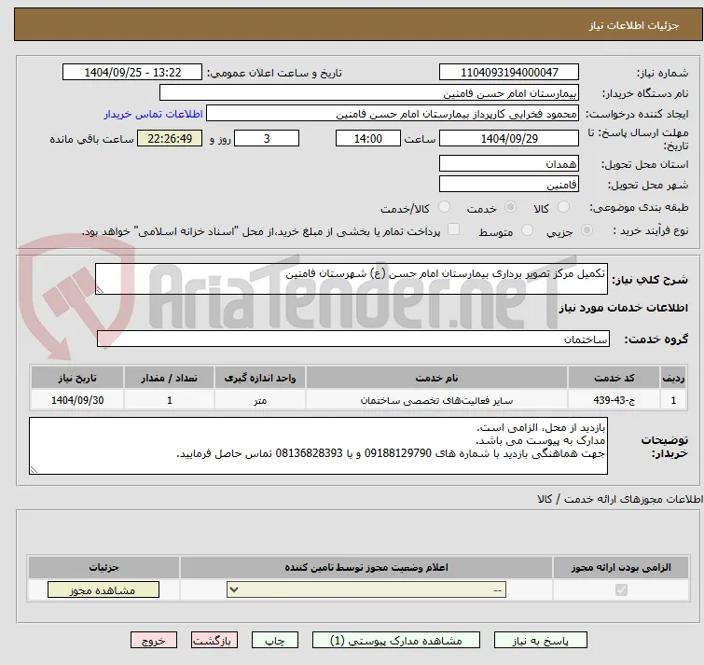Viewport: 704px width, 665px height.
Task: Click the نام خدمت column header
Action: (436, 378)
